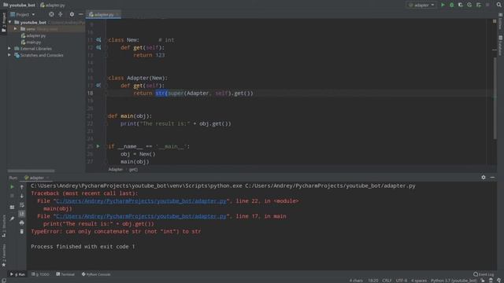Change 4 spaces indent setting
Screen dimensions: 504x283
click(419, 281)
